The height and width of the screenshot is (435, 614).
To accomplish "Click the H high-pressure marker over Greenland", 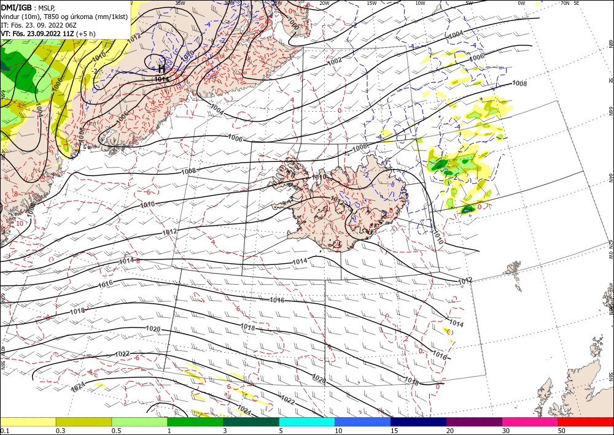I will pyautogui.click(x=161, y=69).
